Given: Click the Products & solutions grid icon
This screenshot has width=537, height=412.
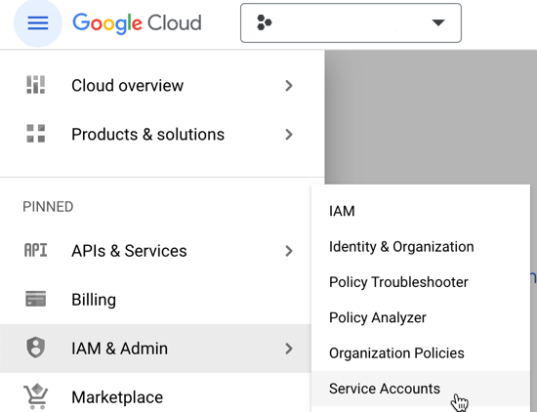Looking at the screenshot, I should pos(35,134).
